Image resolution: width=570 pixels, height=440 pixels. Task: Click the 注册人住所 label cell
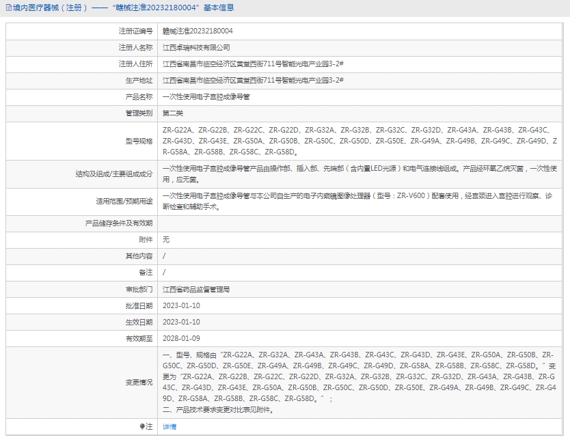point(81,64)
